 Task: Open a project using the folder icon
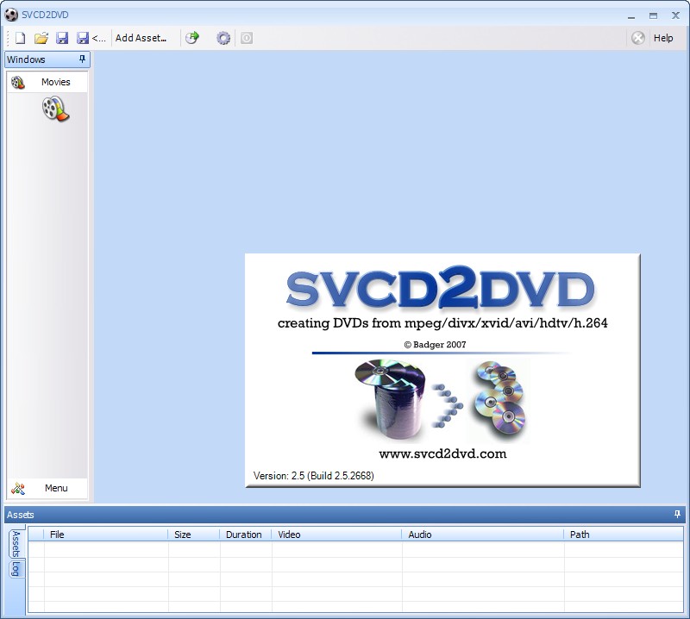coord(41,38)
